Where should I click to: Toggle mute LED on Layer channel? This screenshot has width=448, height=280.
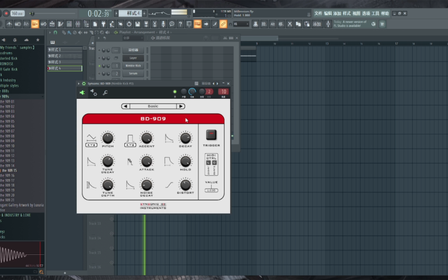99,58
